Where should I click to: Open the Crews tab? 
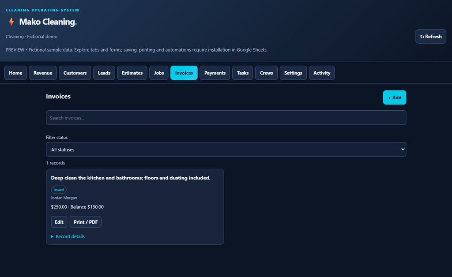[x=266, y=73]
